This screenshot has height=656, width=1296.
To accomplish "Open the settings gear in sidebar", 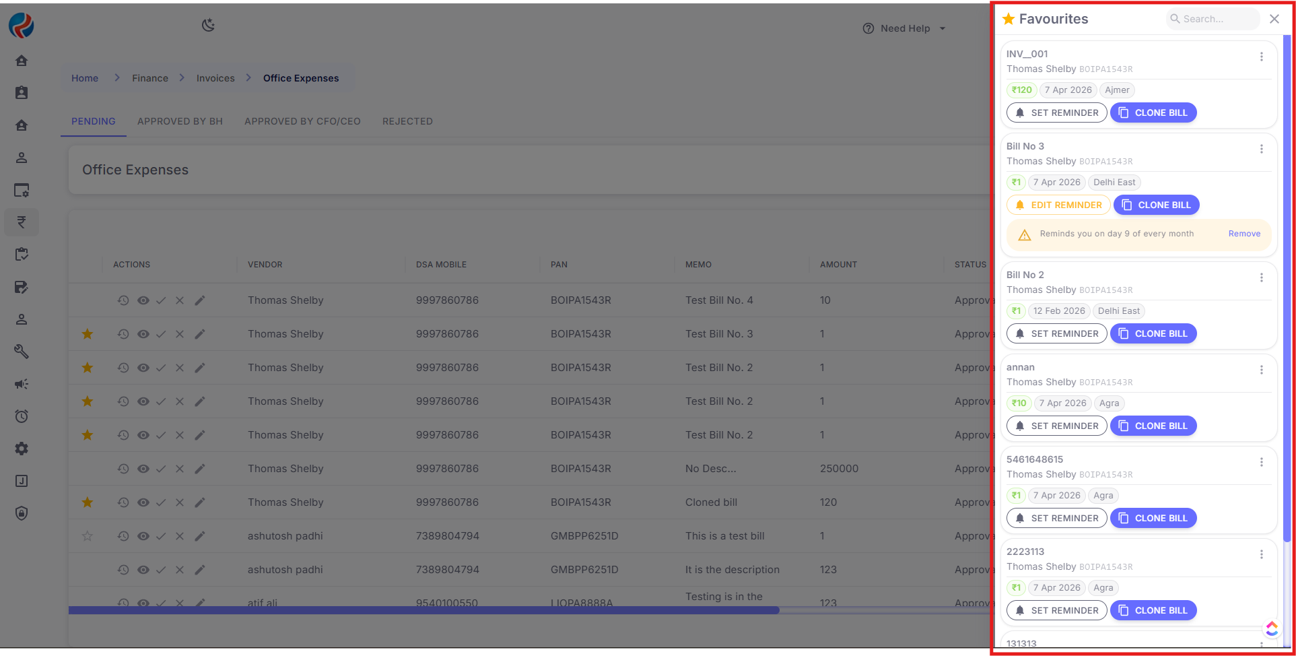I will (22, 449).
